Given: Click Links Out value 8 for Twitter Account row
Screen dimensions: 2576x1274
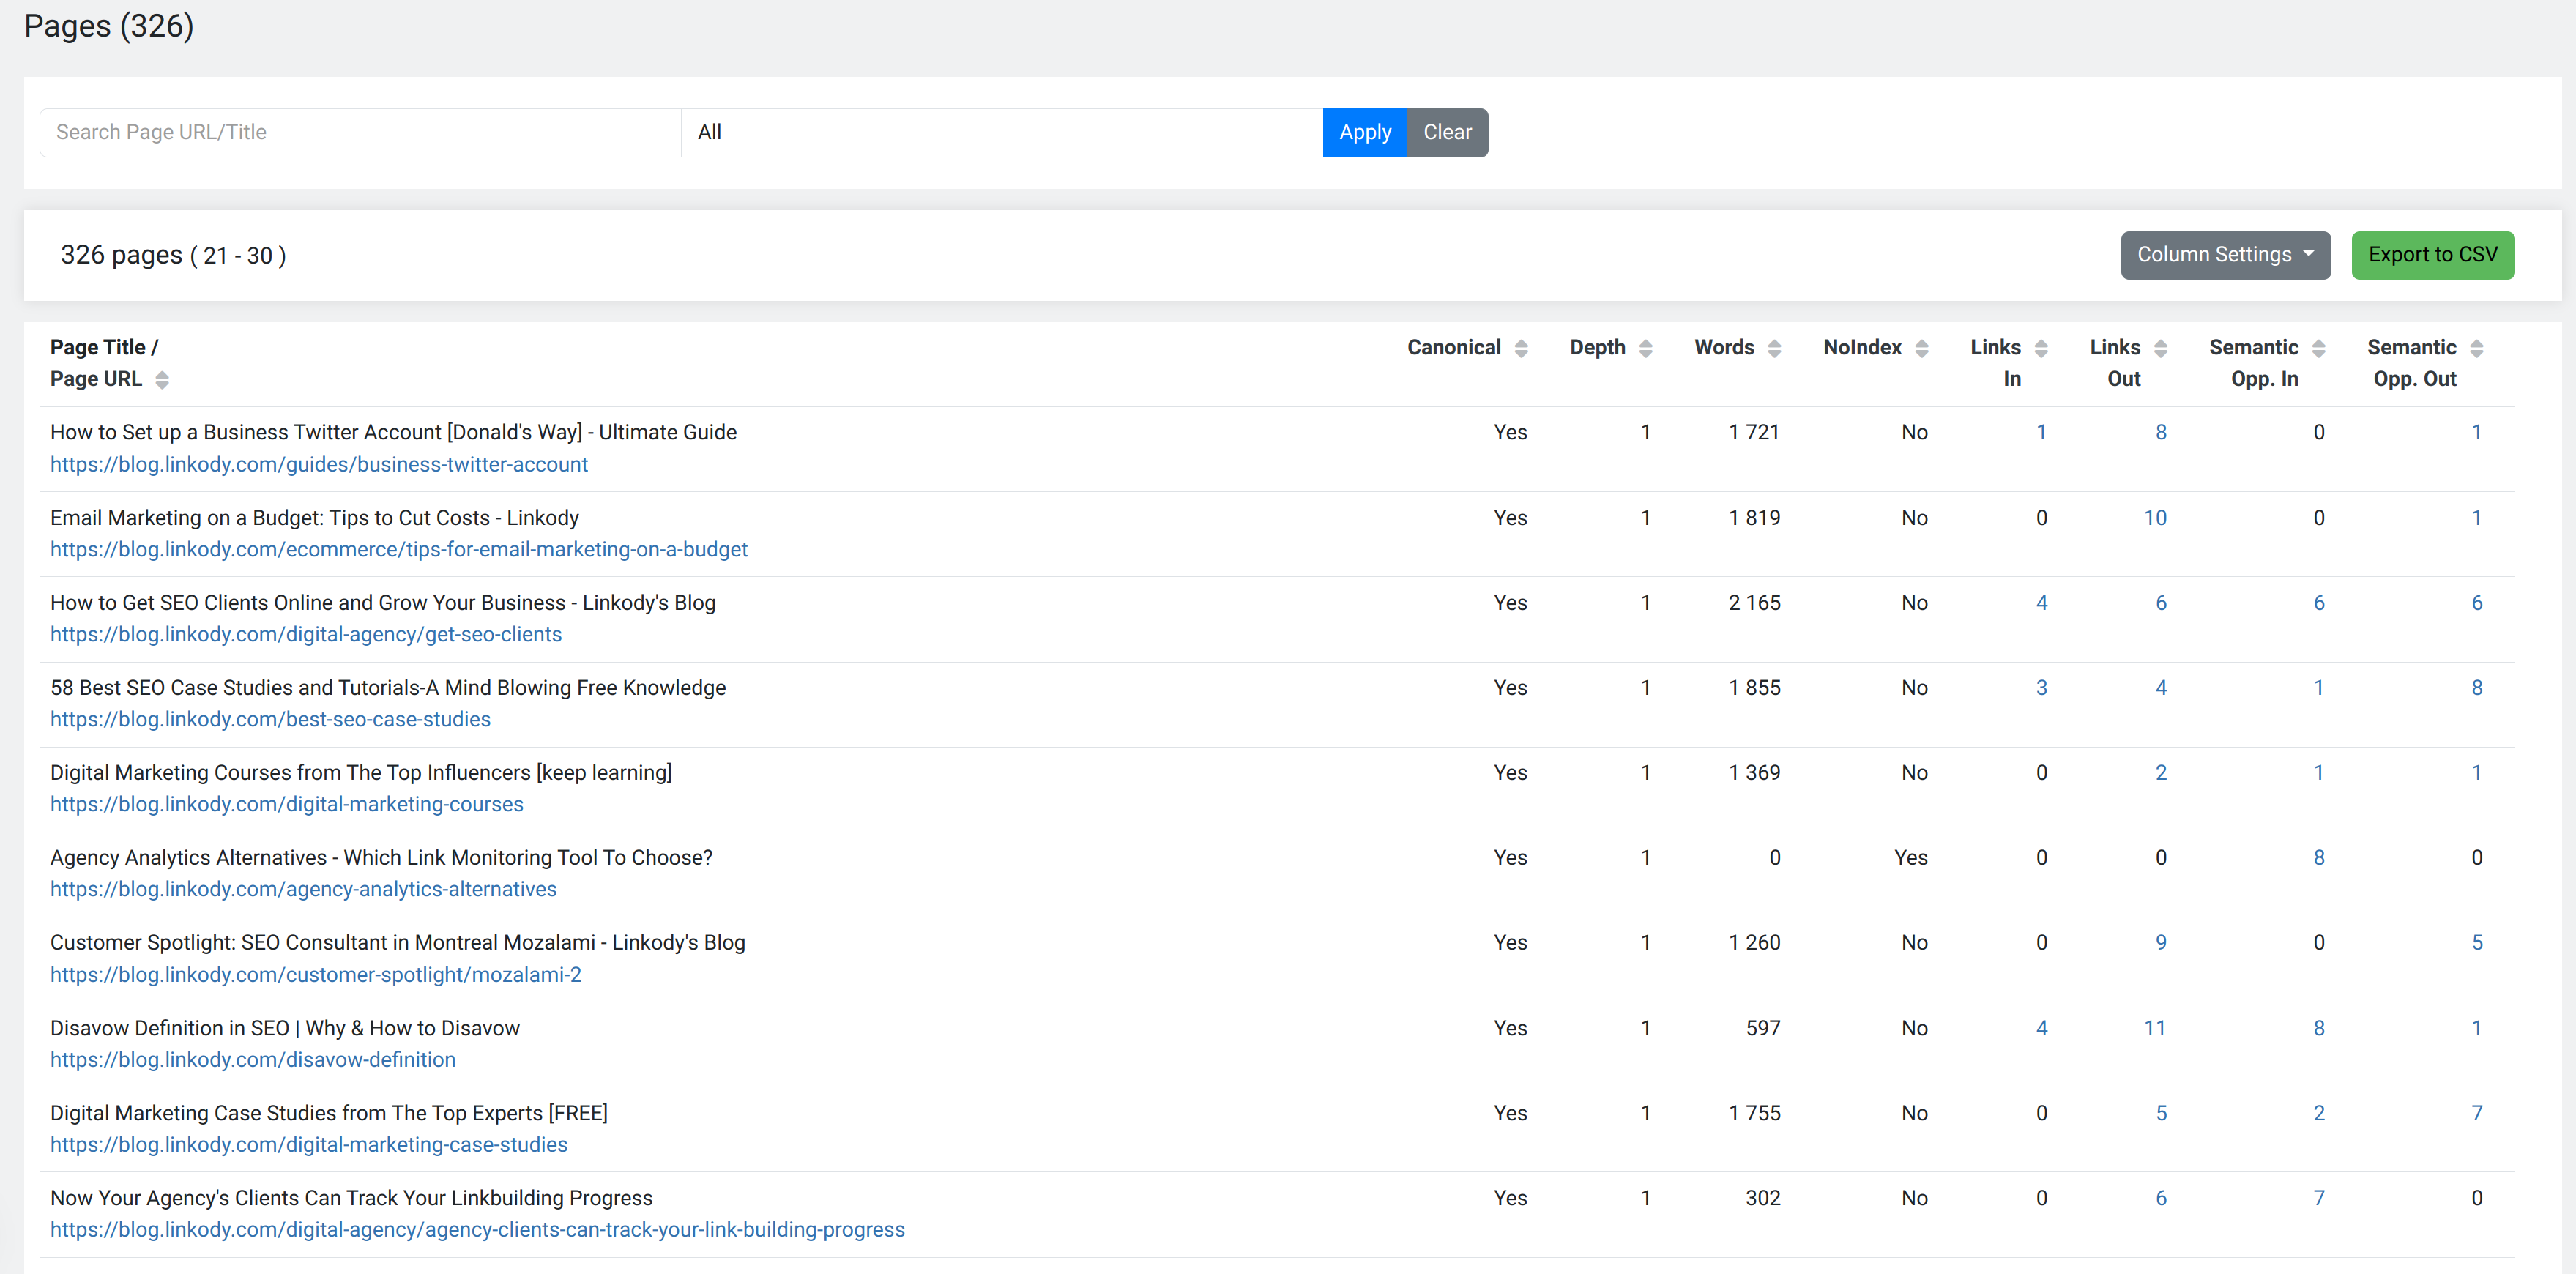Looking at the screenshot, I should [2160, 432].
